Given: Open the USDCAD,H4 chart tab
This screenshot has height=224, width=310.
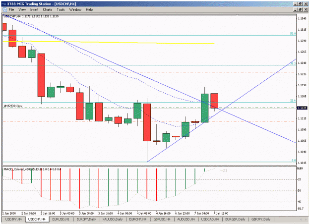Looking at the screenshot, I should (x=210, y=219).
